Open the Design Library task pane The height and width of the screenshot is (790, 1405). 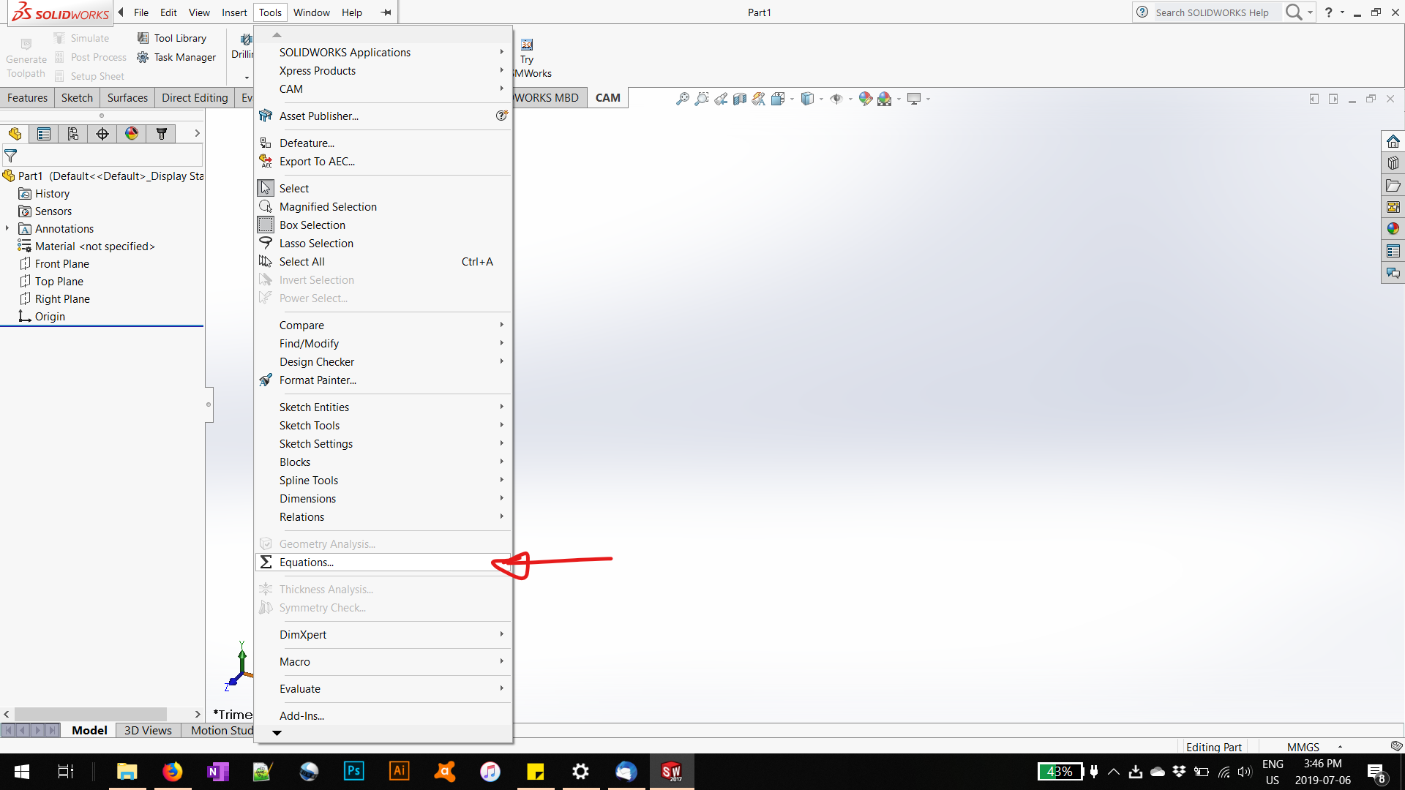coord(1393,162)
